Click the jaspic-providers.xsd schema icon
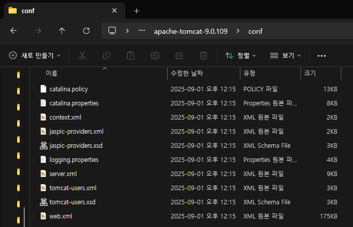Image resolution: width=353 pixels, height=227 pixels. (x=43, y=146)
